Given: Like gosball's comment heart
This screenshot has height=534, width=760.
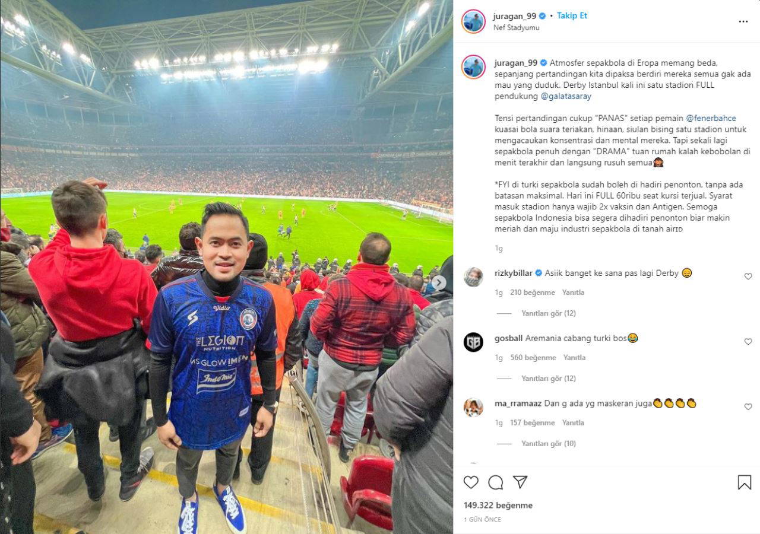Looking at the screenshot, I should tap(748, 342).
